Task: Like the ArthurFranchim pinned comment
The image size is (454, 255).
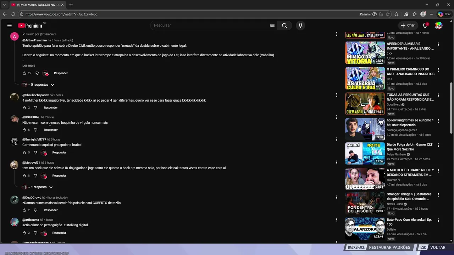Action: point(24,73)
